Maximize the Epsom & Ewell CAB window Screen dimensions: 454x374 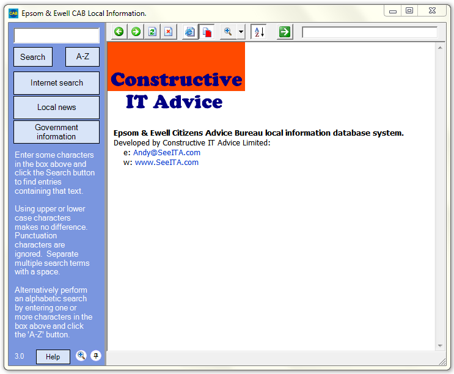[x=409, y=11]
